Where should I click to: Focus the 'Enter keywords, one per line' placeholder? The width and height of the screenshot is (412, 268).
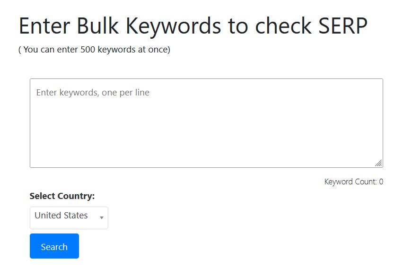[93, 93]
